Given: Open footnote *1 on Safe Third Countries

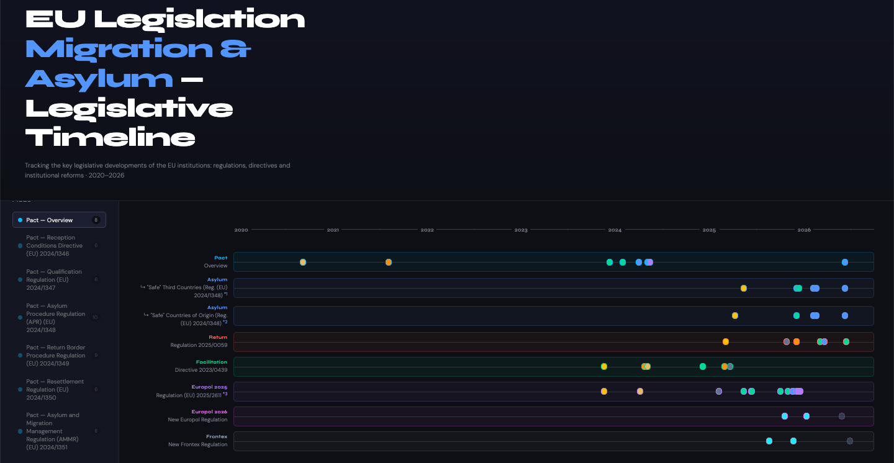Looking at the screenshot, I should [x=225, y=294].
